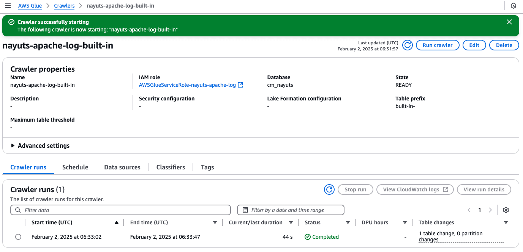This screenshot has height=252, width=523.
Task: Go to AWS Glue breadcrumb link
Action: [30, 6]
